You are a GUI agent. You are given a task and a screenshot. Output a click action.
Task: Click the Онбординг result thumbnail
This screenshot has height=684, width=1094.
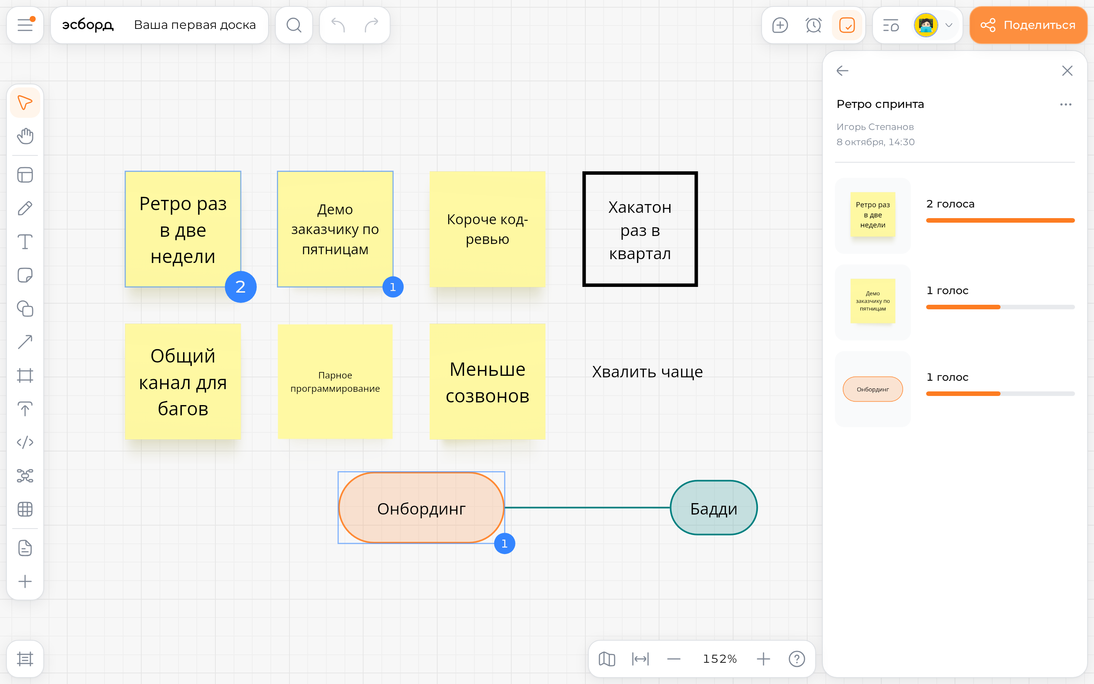(x=873, y=389)
